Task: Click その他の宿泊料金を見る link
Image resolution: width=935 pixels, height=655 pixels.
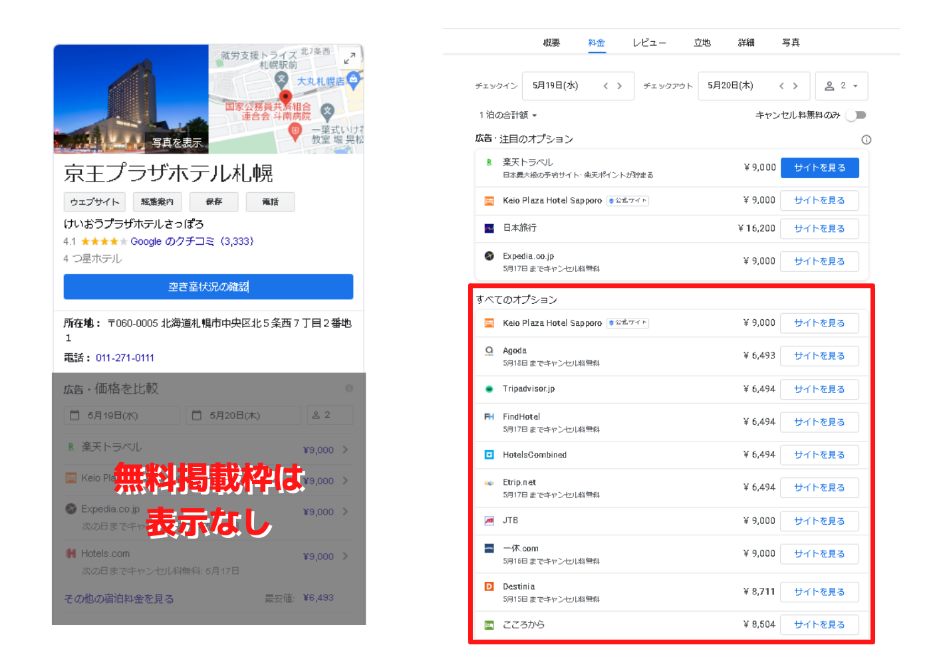Action: coord(119,599)
